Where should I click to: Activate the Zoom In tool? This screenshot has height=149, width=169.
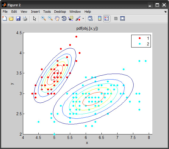43,18
